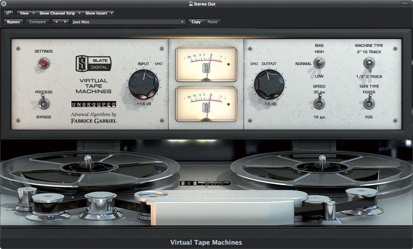Click the BYPASS label under Process switch

(44, 117)
